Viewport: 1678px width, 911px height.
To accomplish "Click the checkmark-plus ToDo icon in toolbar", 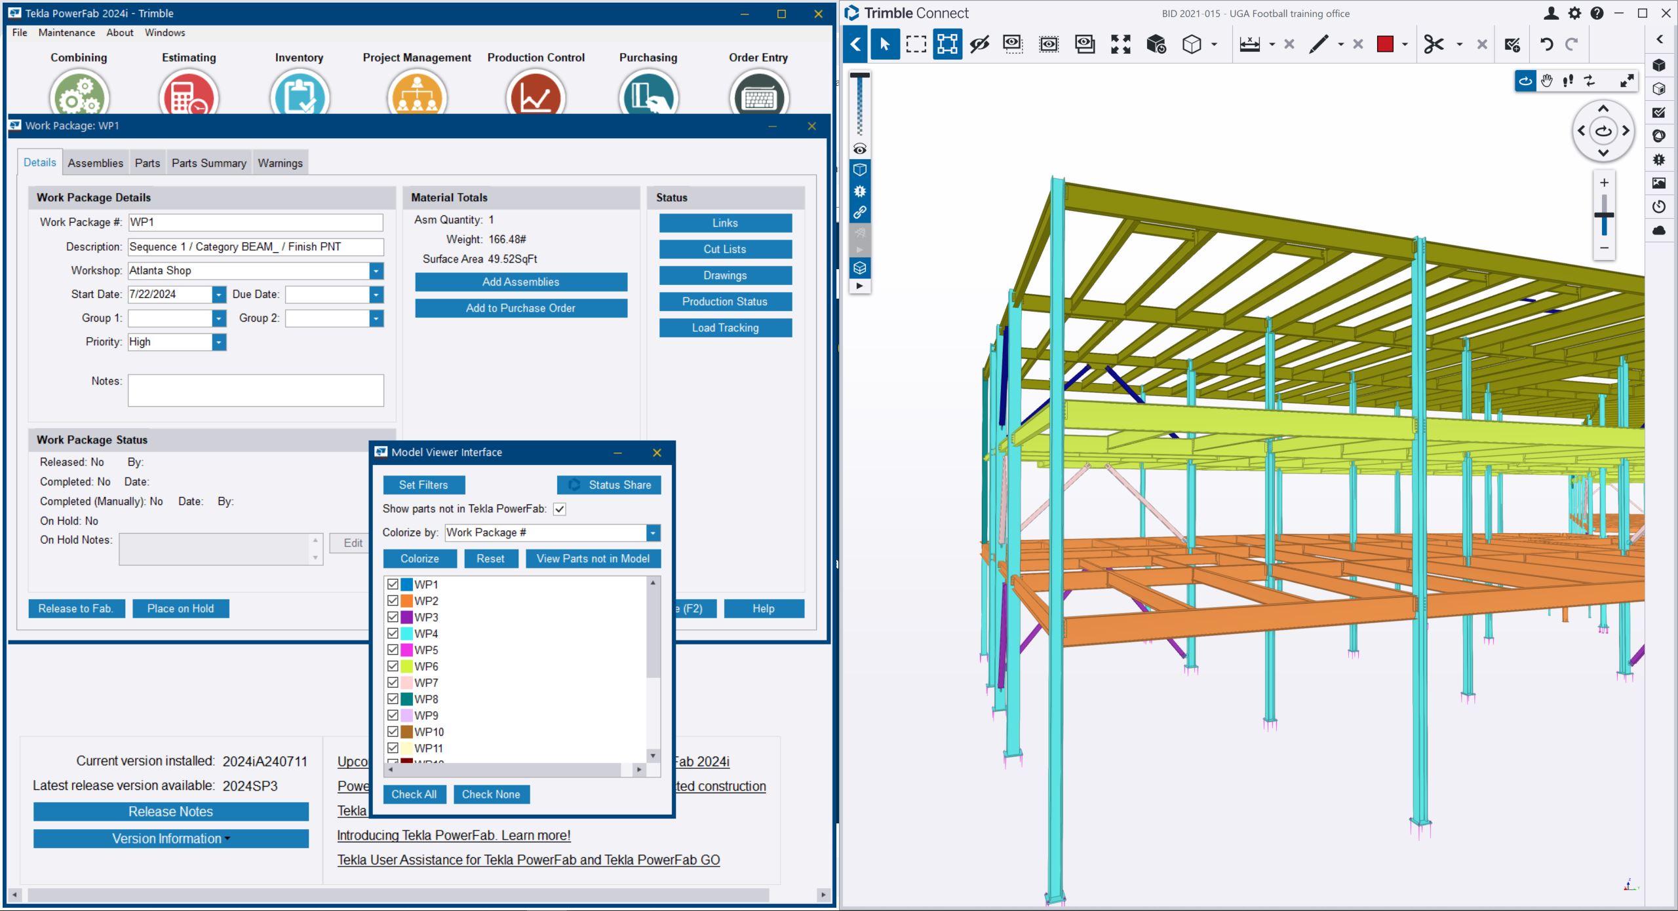I will (1512, 45).
